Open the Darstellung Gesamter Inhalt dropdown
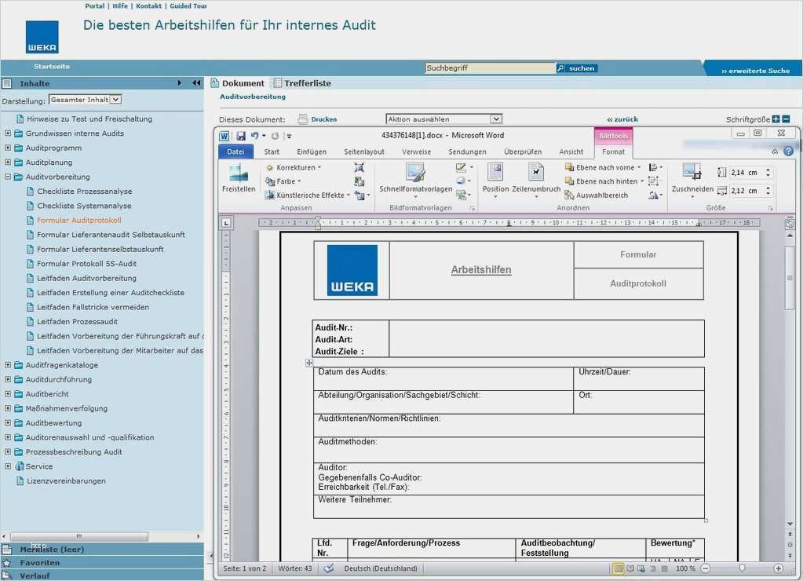 coord(85,100)
